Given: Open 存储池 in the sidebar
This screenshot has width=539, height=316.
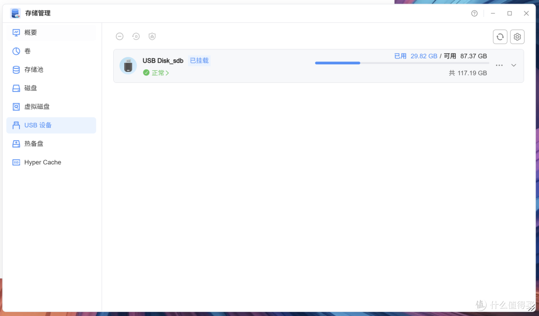Looking at the screenshot, I should 51,70.
